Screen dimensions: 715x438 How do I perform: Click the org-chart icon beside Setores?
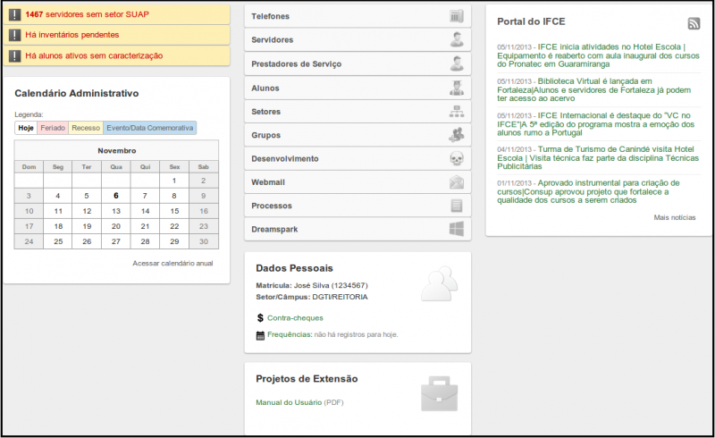coord(457,112)
